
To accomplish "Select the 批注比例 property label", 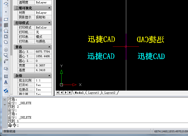I will pos(26,80).
